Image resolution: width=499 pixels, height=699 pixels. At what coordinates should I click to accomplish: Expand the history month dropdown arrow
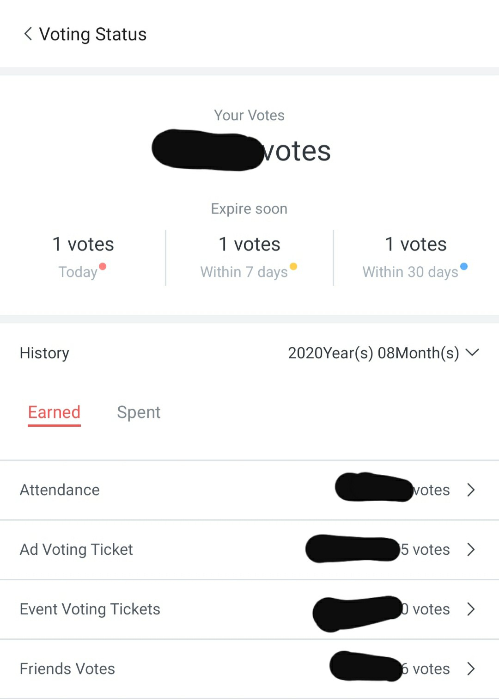[472, 353]
